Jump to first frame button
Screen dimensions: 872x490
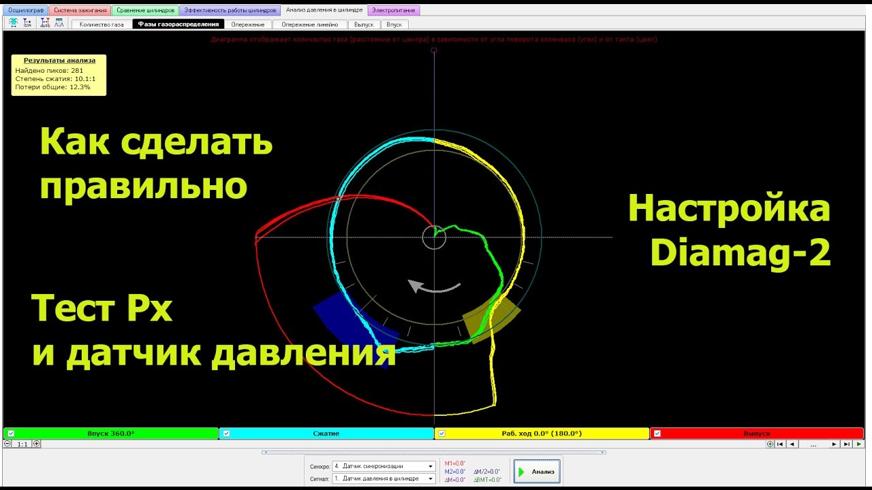click(780, 444)
